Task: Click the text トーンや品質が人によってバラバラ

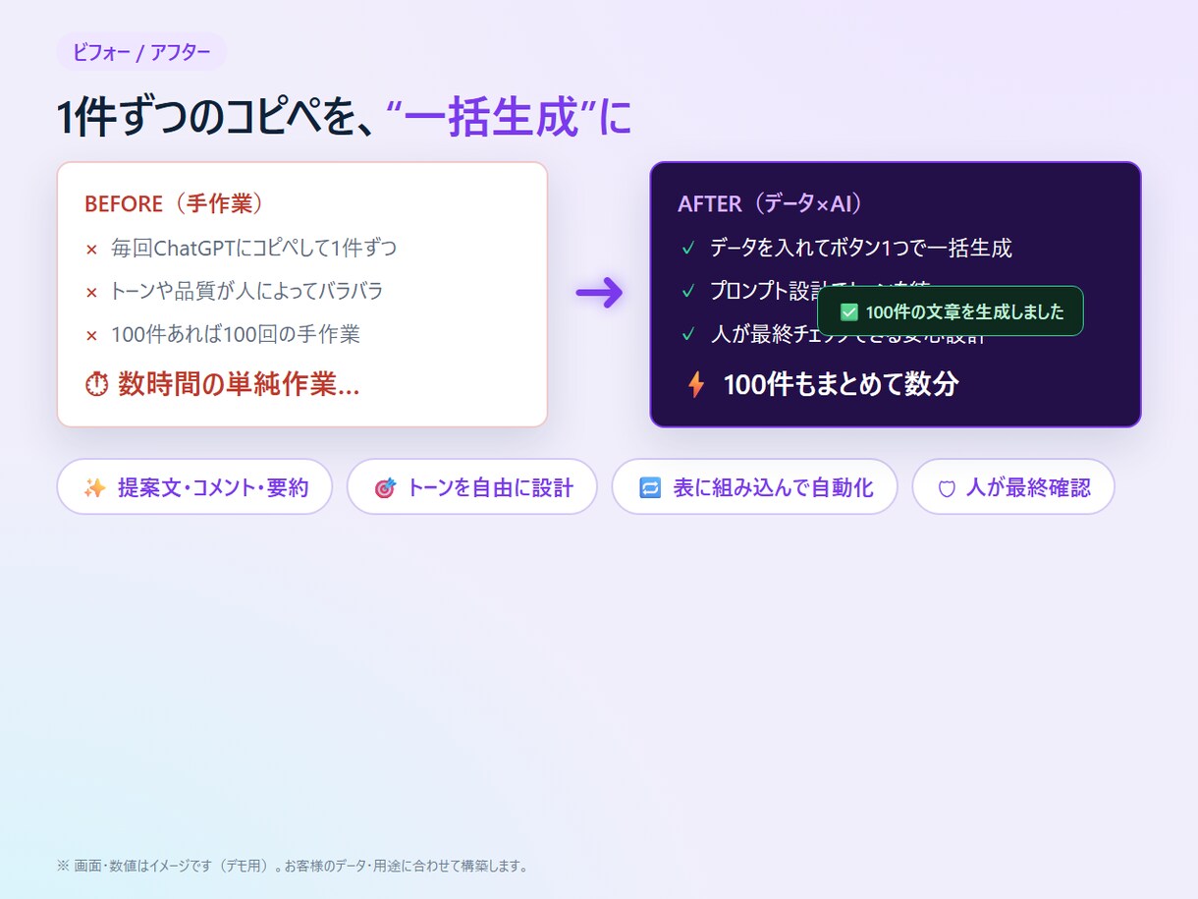Action: tap(246, 291)
